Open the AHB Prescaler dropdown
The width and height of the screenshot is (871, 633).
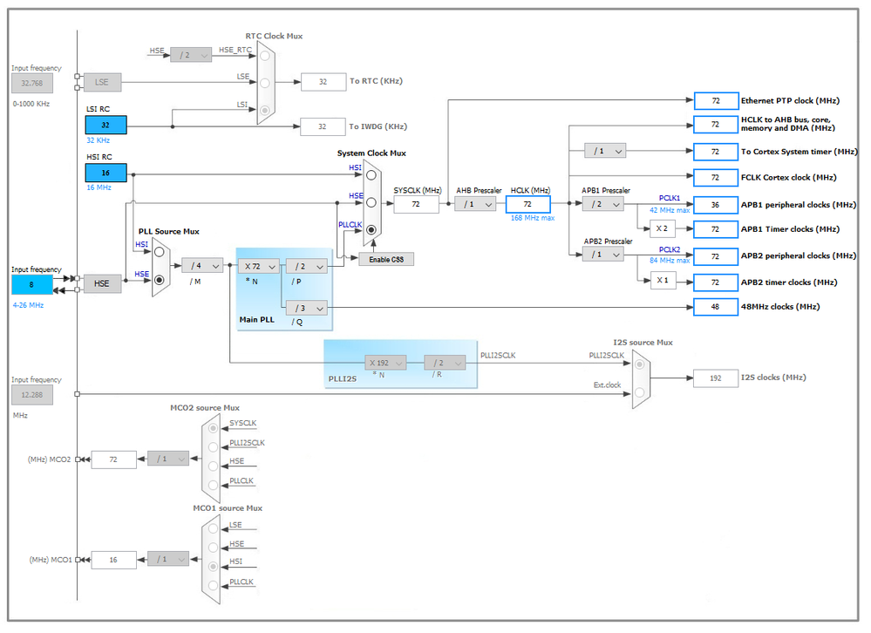pyautogui.click(x=475, y=204)
